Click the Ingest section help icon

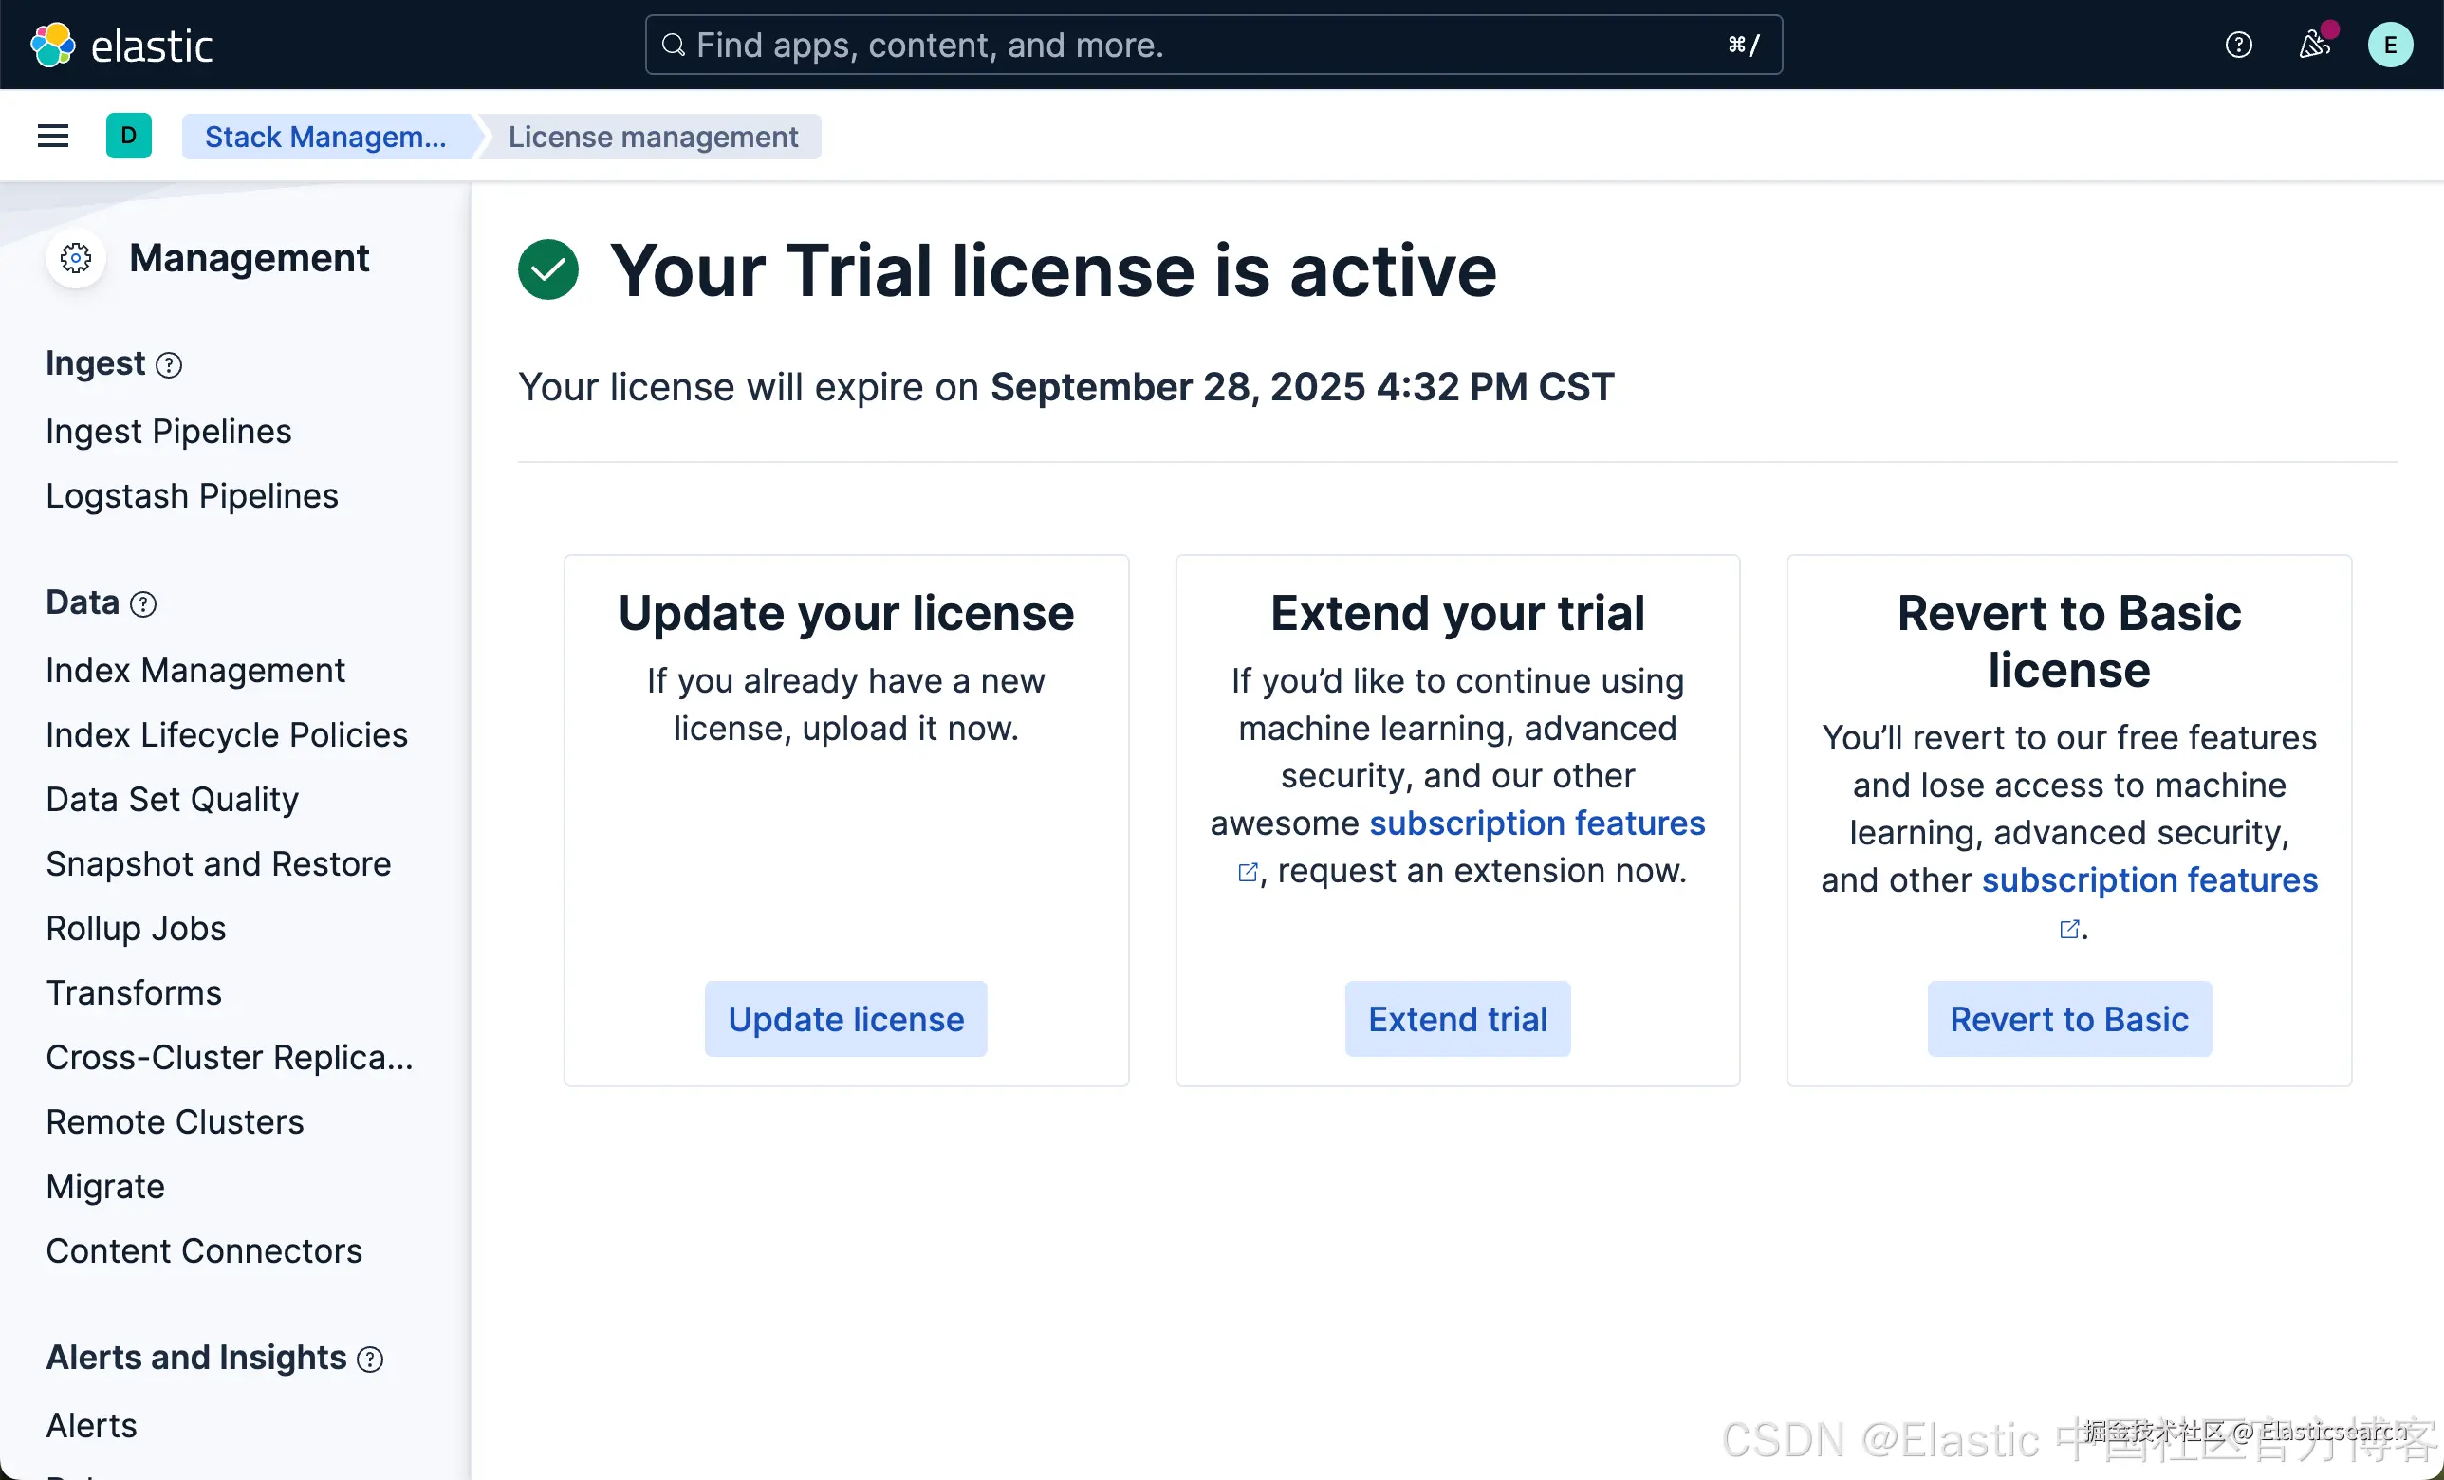[170, 365]
